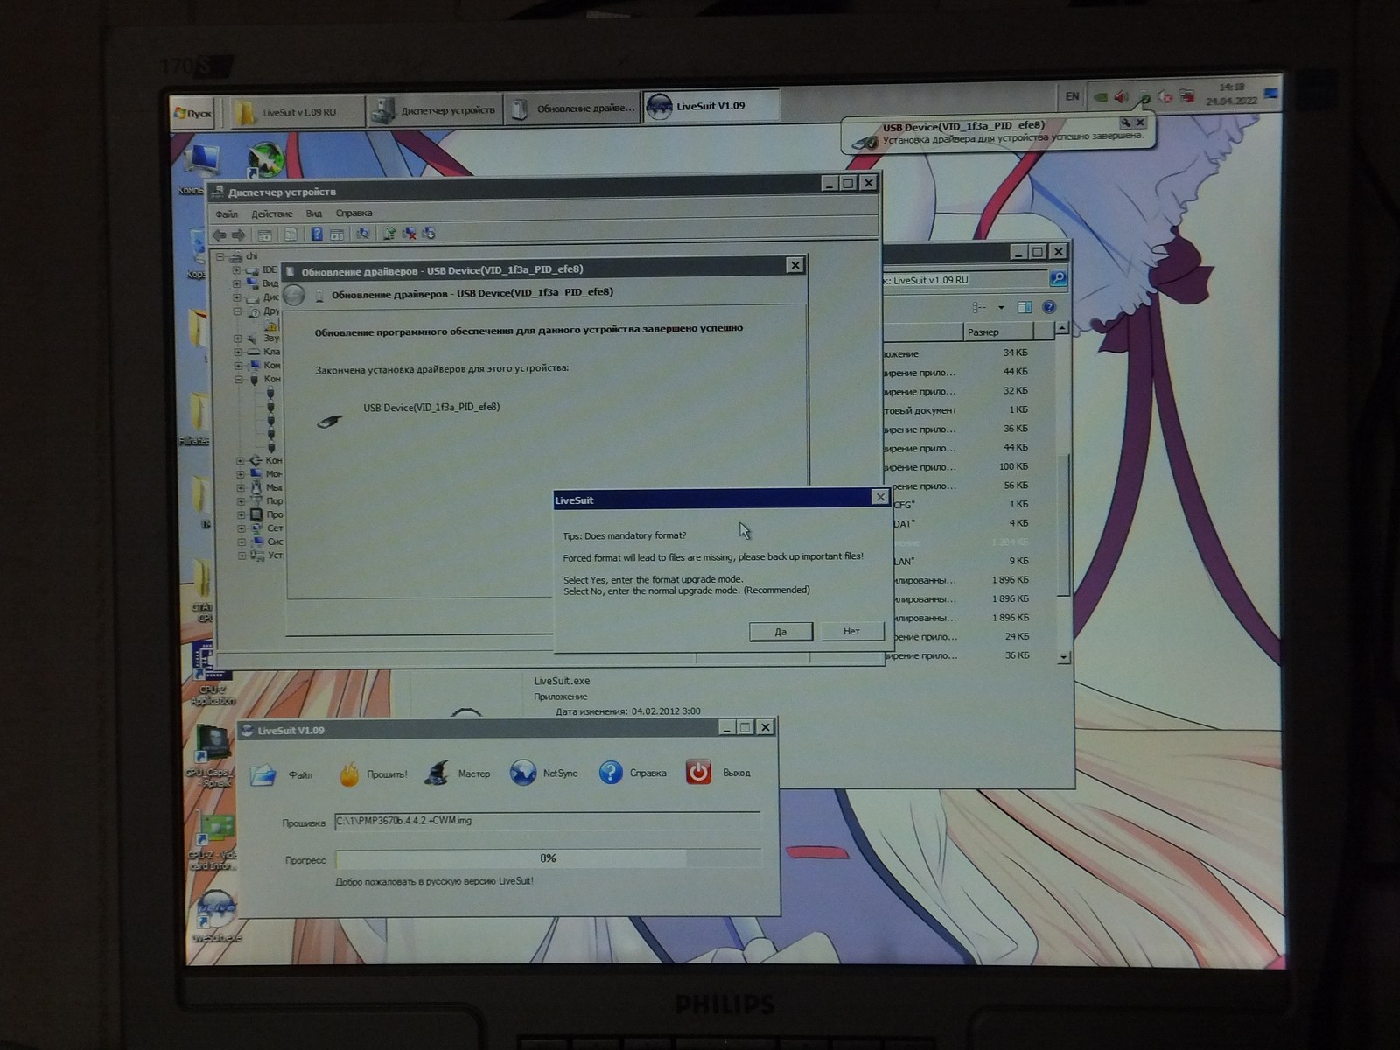Go forward in Device Manager toolbar

point(238,234)
